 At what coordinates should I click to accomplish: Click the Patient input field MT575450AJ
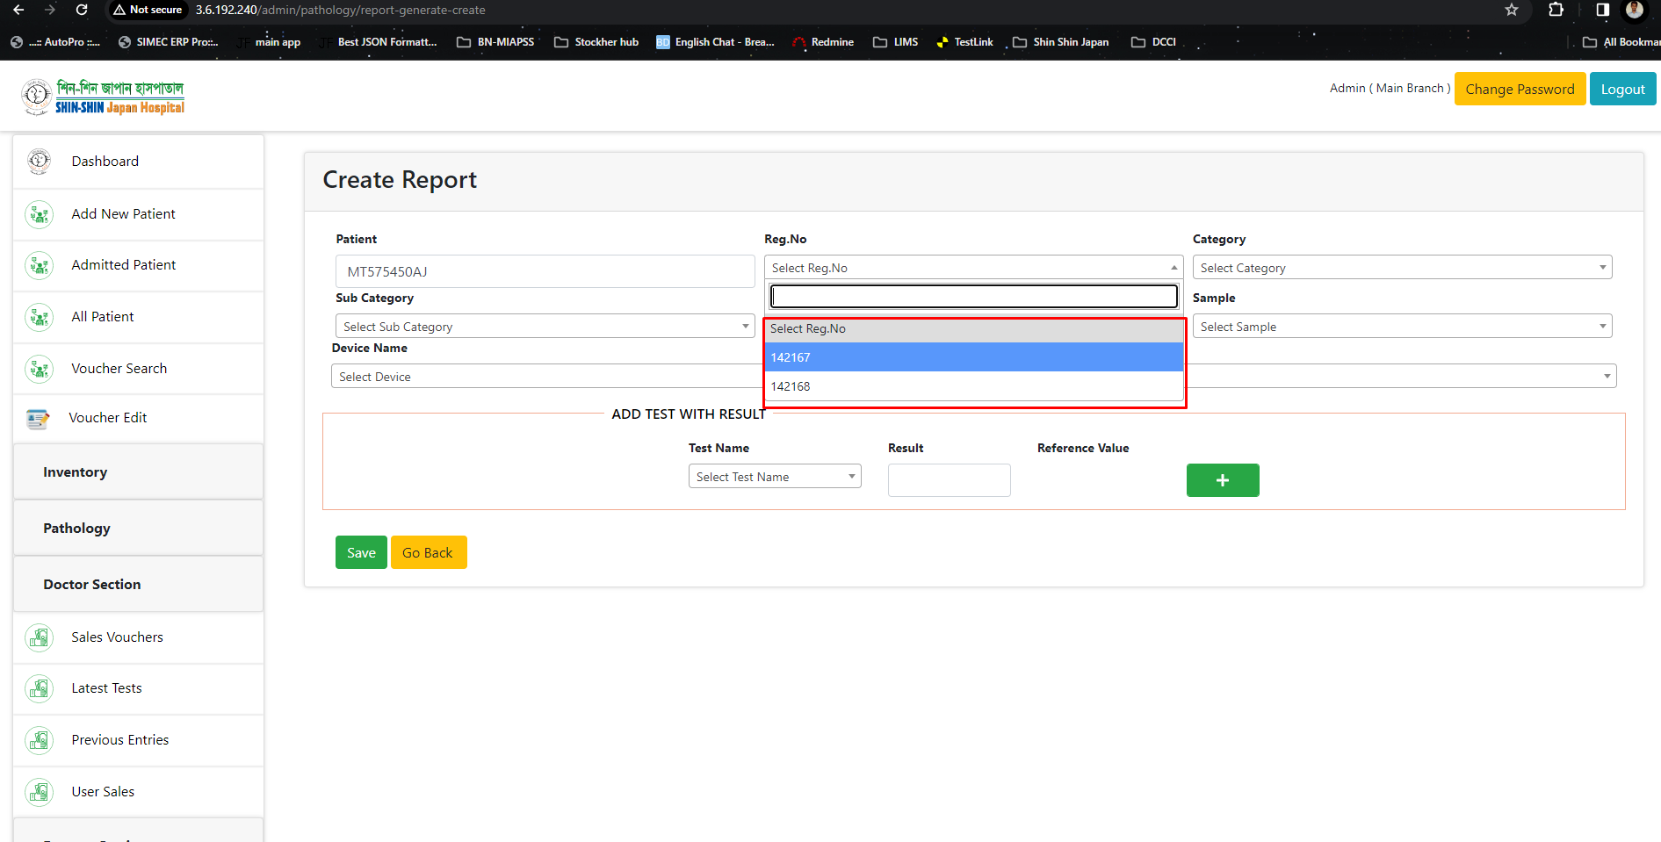pyautogui.click(x=545, y=271)
